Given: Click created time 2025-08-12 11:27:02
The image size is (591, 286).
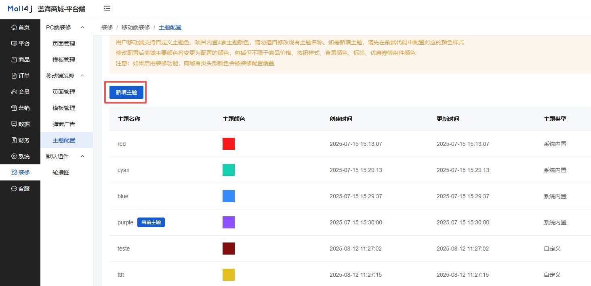Looking at the screenshot, I should coord(355,249).
